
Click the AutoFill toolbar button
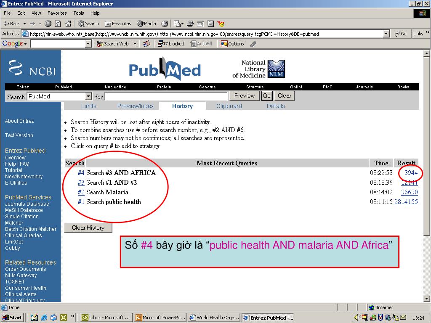coord(201,44)
